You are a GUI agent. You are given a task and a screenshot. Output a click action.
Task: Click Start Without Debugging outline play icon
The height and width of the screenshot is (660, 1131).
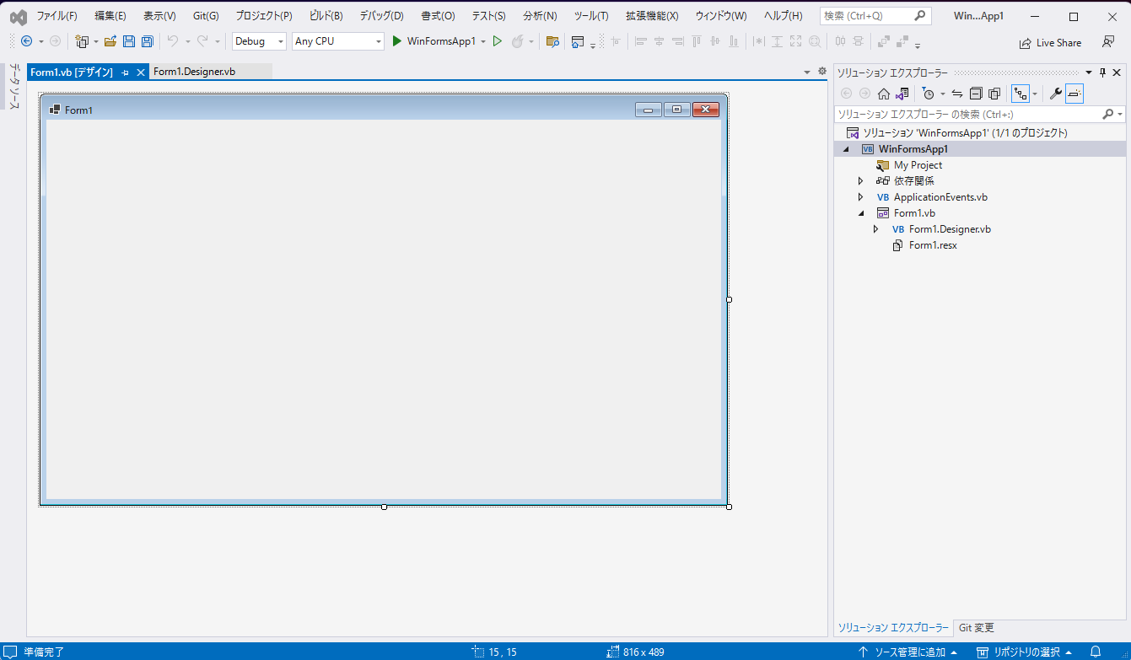[x=498, y=41]
